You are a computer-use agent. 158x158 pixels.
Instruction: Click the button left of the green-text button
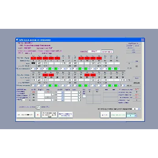[x=105, y=115]
